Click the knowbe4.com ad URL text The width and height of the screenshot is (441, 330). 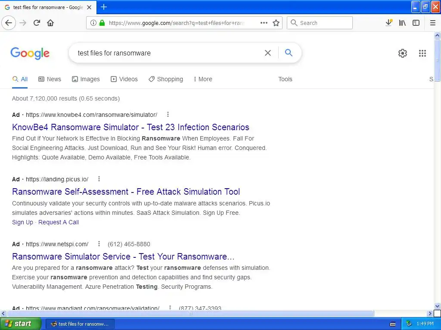tap(91, 115)
